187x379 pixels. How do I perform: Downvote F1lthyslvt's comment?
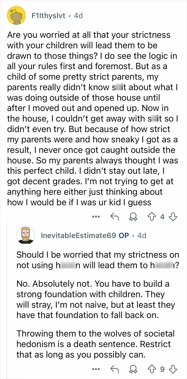173,216
